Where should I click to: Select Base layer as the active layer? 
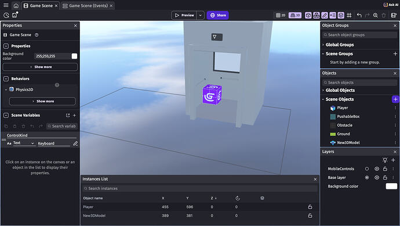367,177
